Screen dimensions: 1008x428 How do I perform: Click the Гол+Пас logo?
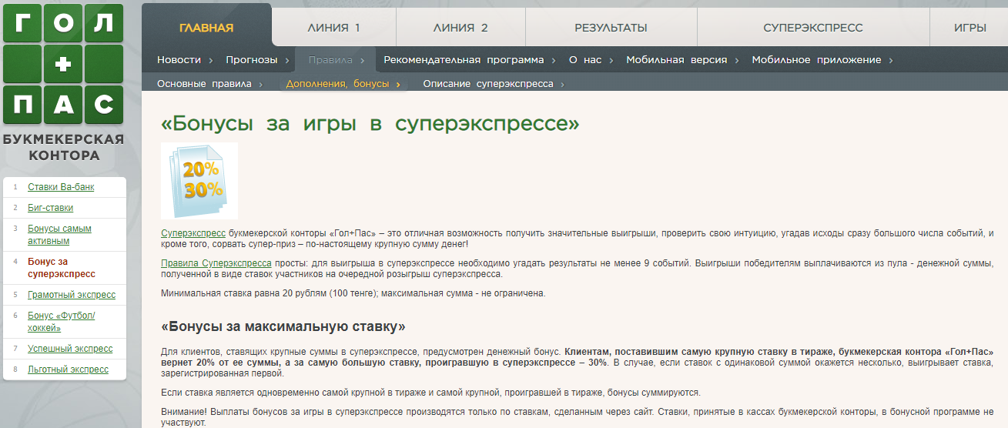coord(63,64)
